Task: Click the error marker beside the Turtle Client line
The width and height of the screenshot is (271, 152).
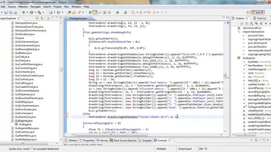Action: pyautogui.click(x=66, y=117)
